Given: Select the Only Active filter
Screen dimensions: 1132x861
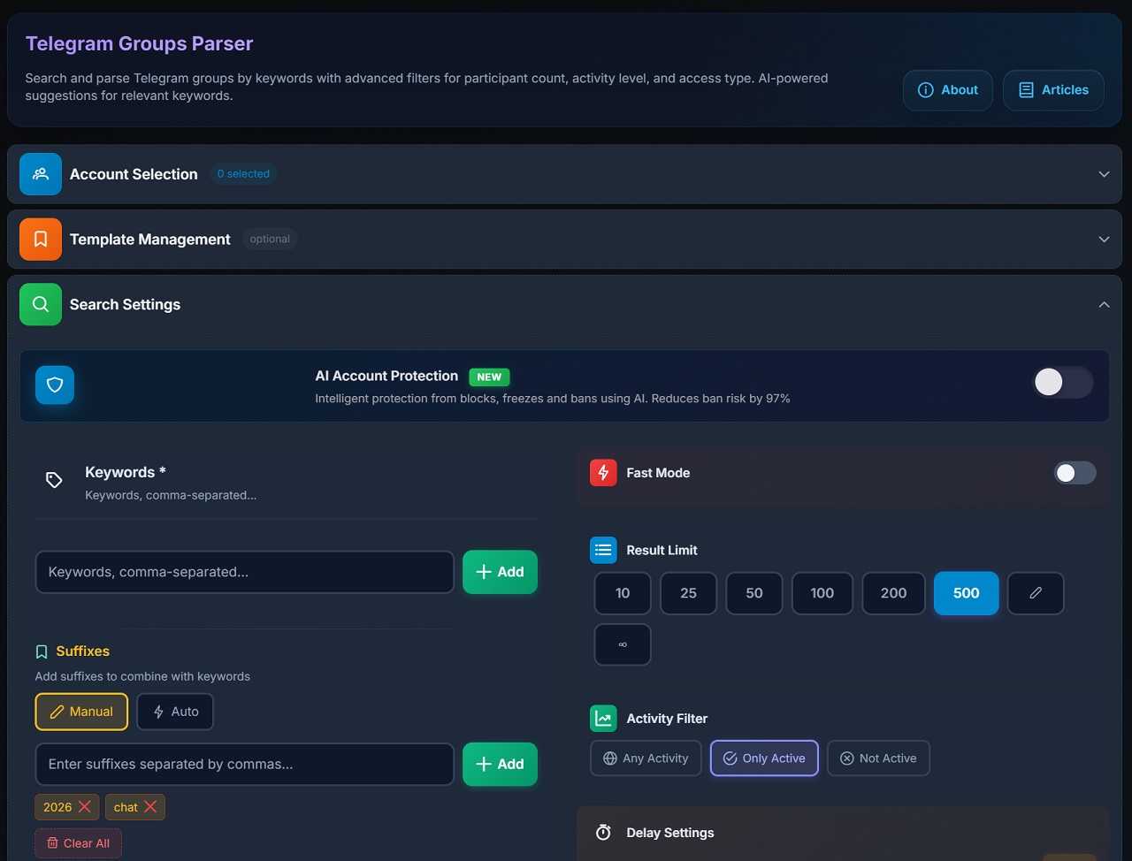Looking at the screenshot, I should tap(764, 758).
